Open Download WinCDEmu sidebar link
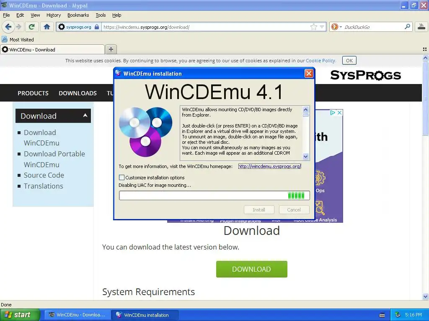 click(x=41, y=138)
